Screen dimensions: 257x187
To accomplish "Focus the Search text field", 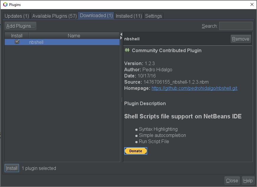I will [235, 26].
